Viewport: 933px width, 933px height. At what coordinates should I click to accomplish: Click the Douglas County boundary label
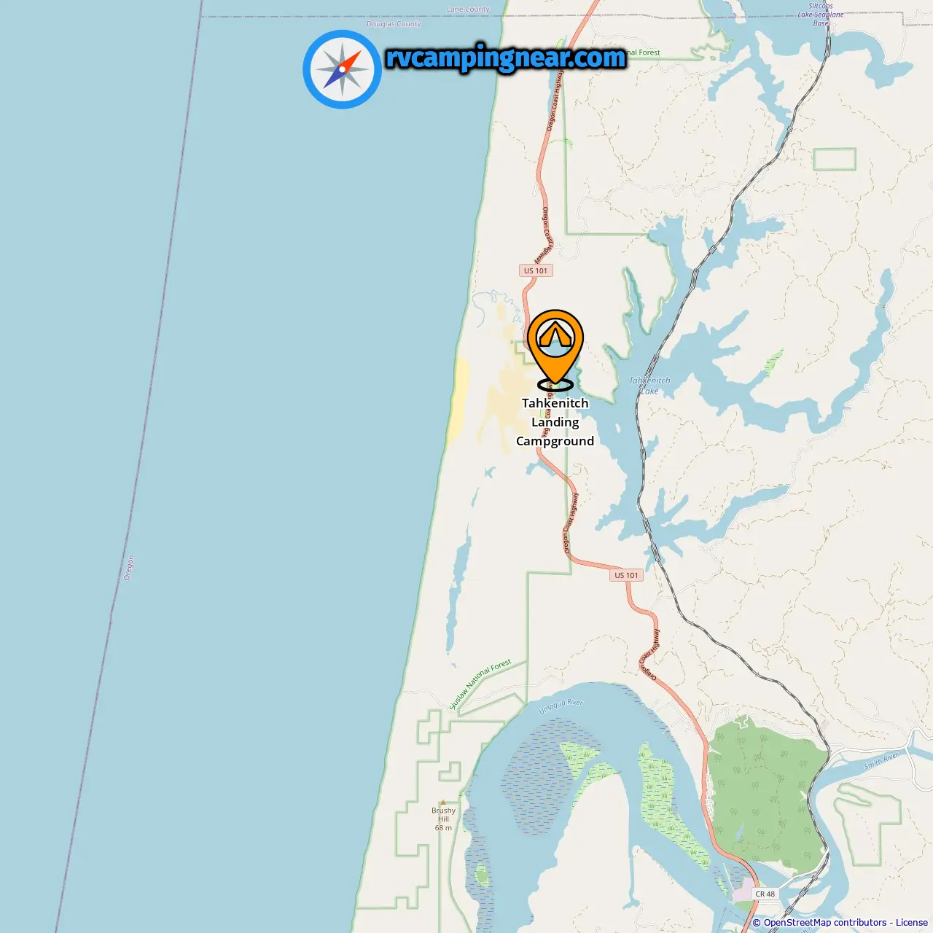pyautogui.click(x=394, y=24)
